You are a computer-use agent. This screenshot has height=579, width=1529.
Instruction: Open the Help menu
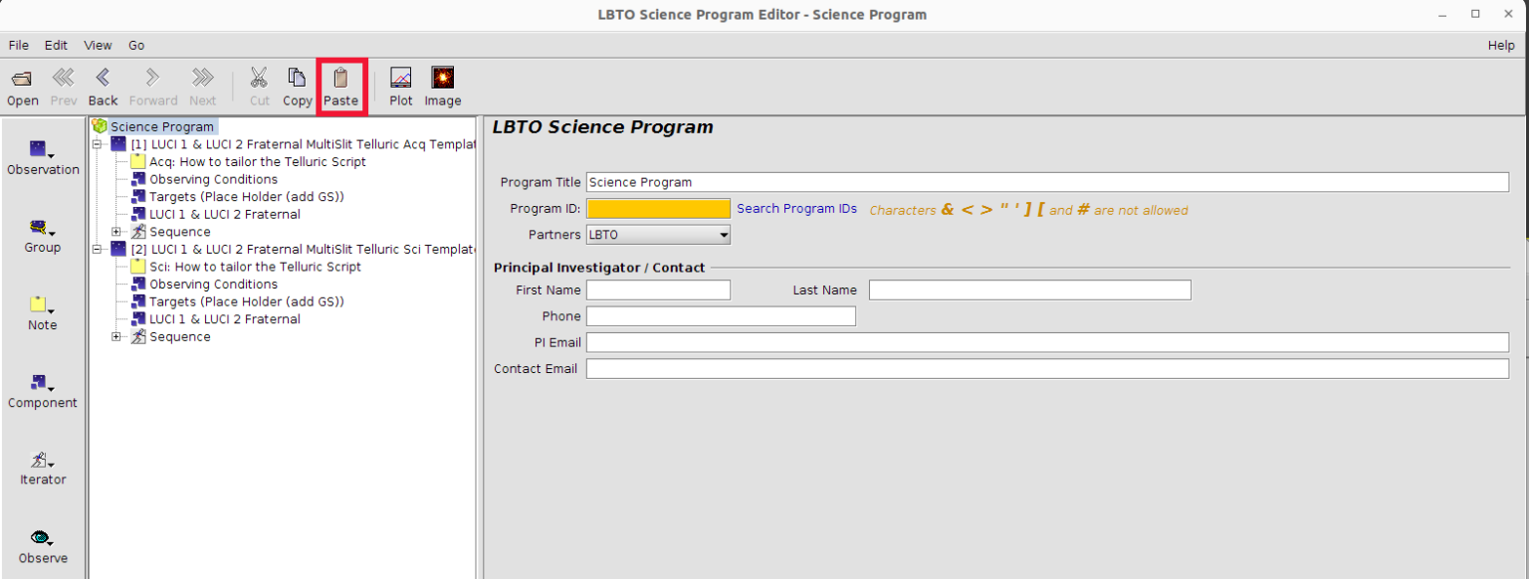1500,46
